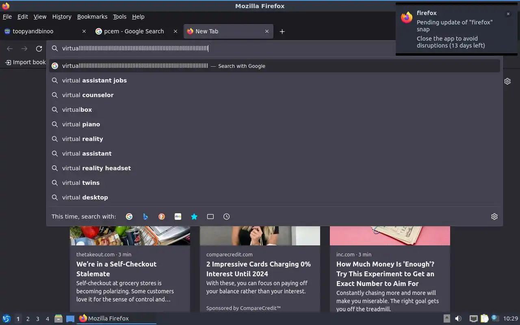Choose suggestion virtual desktop
Image resolution: width=520 pixels, height=325 pixels.
point(274,197)
